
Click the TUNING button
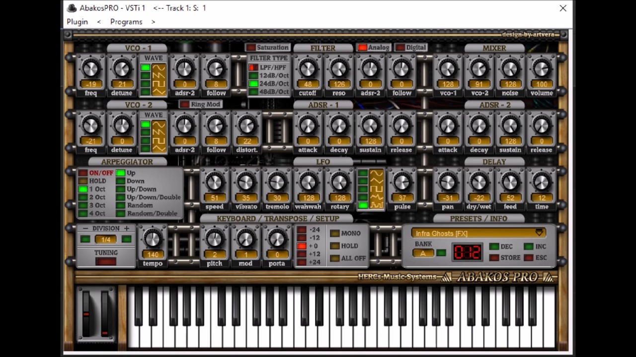click(x=106, y=261)
